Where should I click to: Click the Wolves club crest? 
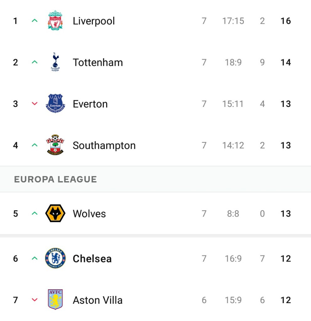point(55,213)
